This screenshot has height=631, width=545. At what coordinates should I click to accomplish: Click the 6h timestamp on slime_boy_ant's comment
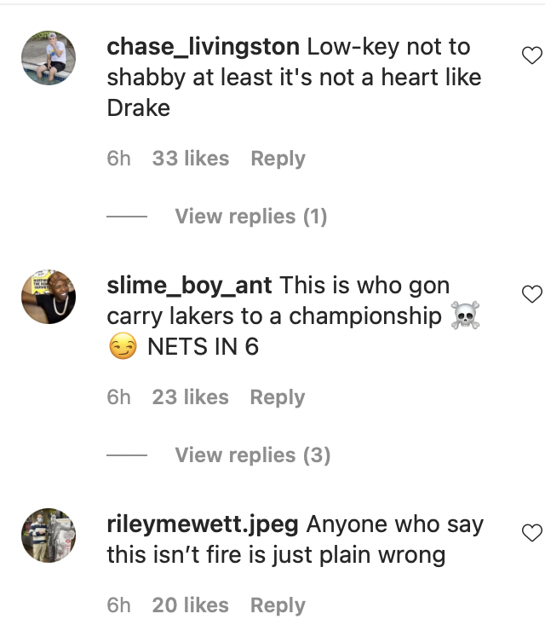pos(119,397)
